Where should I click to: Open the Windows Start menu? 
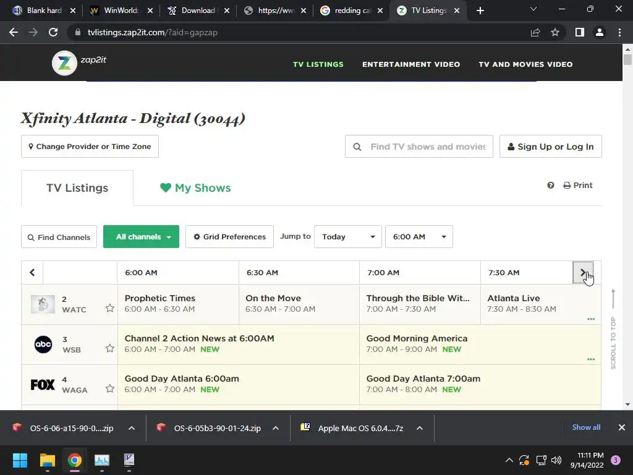pos(20,460)
